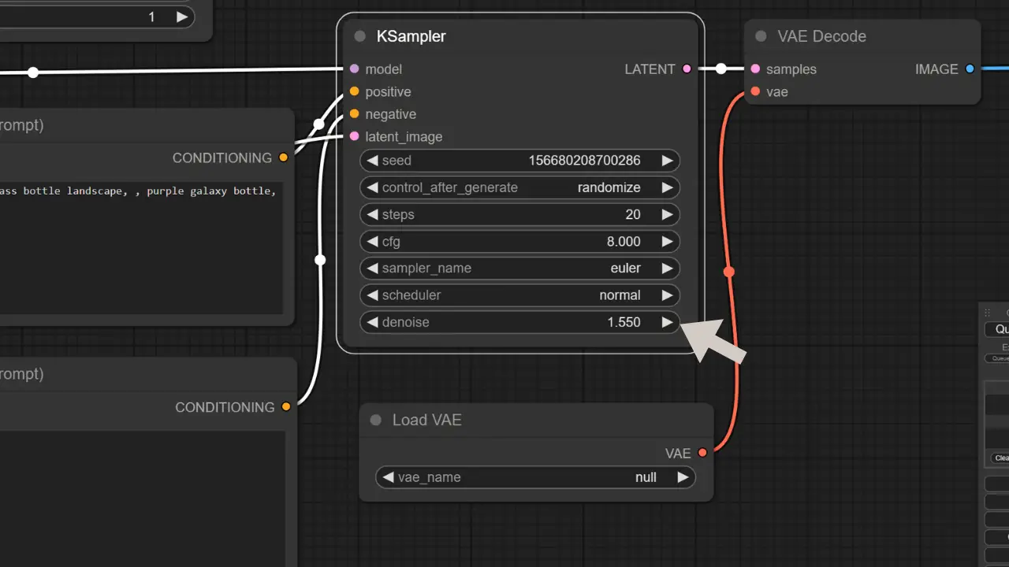
Task: Open the control_after_generate list showing randomize
Action: pyautogui.click(x=519, y=187)
